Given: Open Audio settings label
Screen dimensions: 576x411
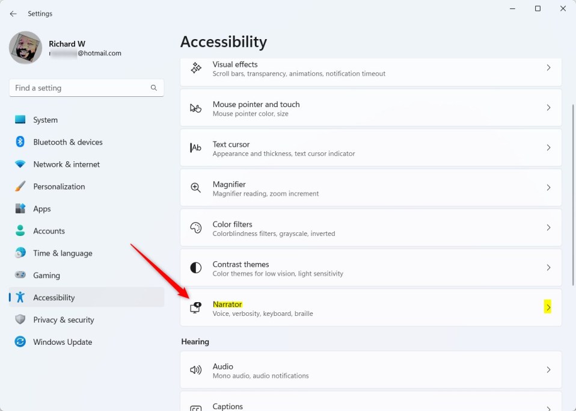Looking at the screenshot, I should [x=222, y=366].
